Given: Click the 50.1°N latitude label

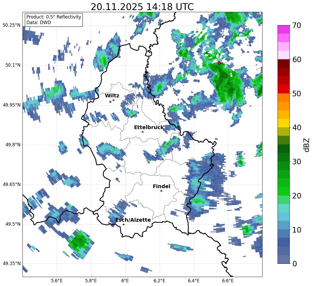Looking at the screenshot, I should click(x=13, y=65).
